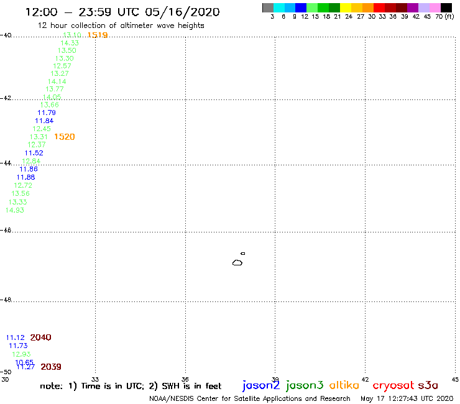Click the latitude axis label -48
Image resolution: width=460 pixels, height=404 pixels.
[x=6, y=300]
